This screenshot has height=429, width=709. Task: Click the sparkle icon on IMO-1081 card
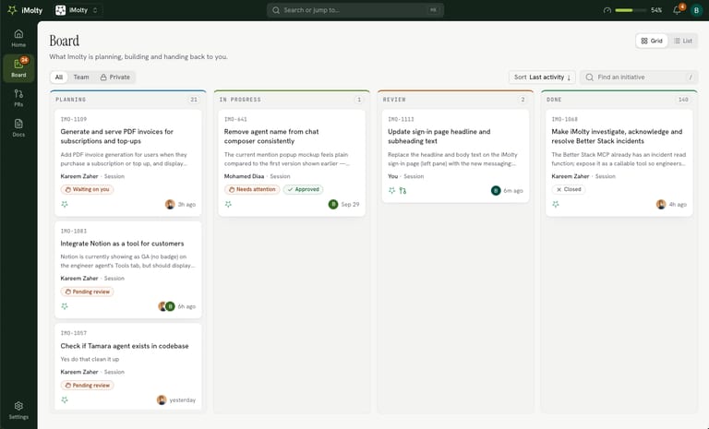65,306
